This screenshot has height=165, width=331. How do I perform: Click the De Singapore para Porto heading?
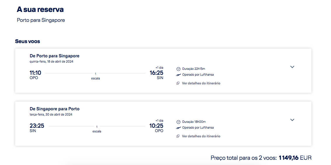[x=55, y=109]
